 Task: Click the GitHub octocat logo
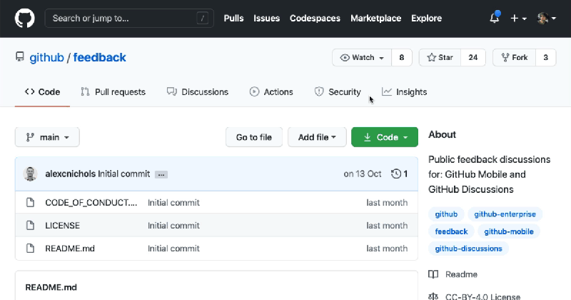coord(25,19)
